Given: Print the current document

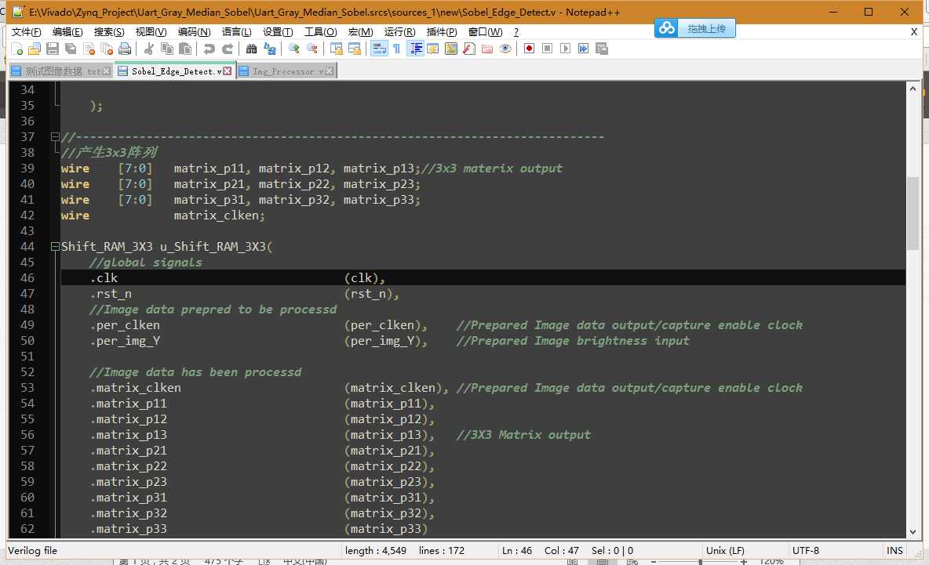Looking at the screenshot, I should coord(125,49).
